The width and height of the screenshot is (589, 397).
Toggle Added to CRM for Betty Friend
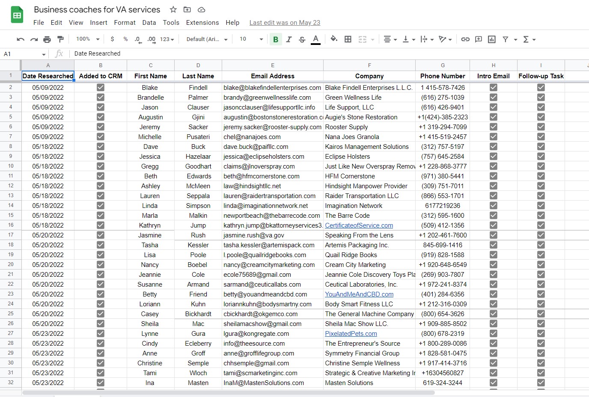coord(101,294)
